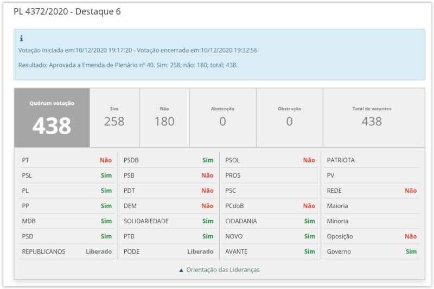This screenshot has width=434, height=289.
Task: Collapse the Orientação das Lideranças section
Action: [220, 269]
